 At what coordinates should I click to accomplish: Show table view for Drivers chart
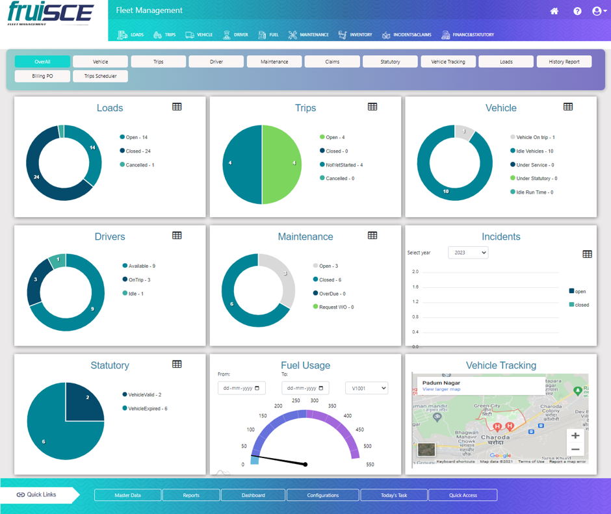(x=177, y=235)
